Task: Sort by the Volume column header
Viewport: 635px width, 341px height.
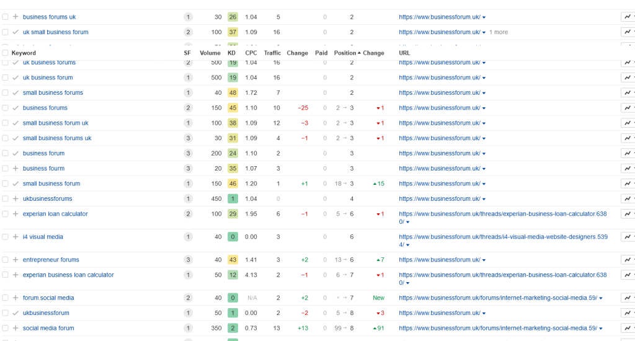Action: [x=210, y=53]
